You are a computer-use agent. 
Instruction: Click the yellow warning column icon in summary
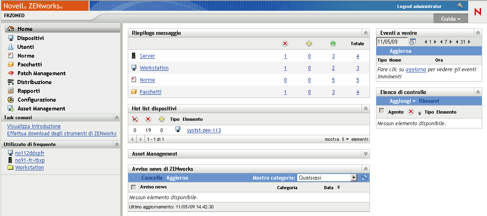click(x=309, y=44)
